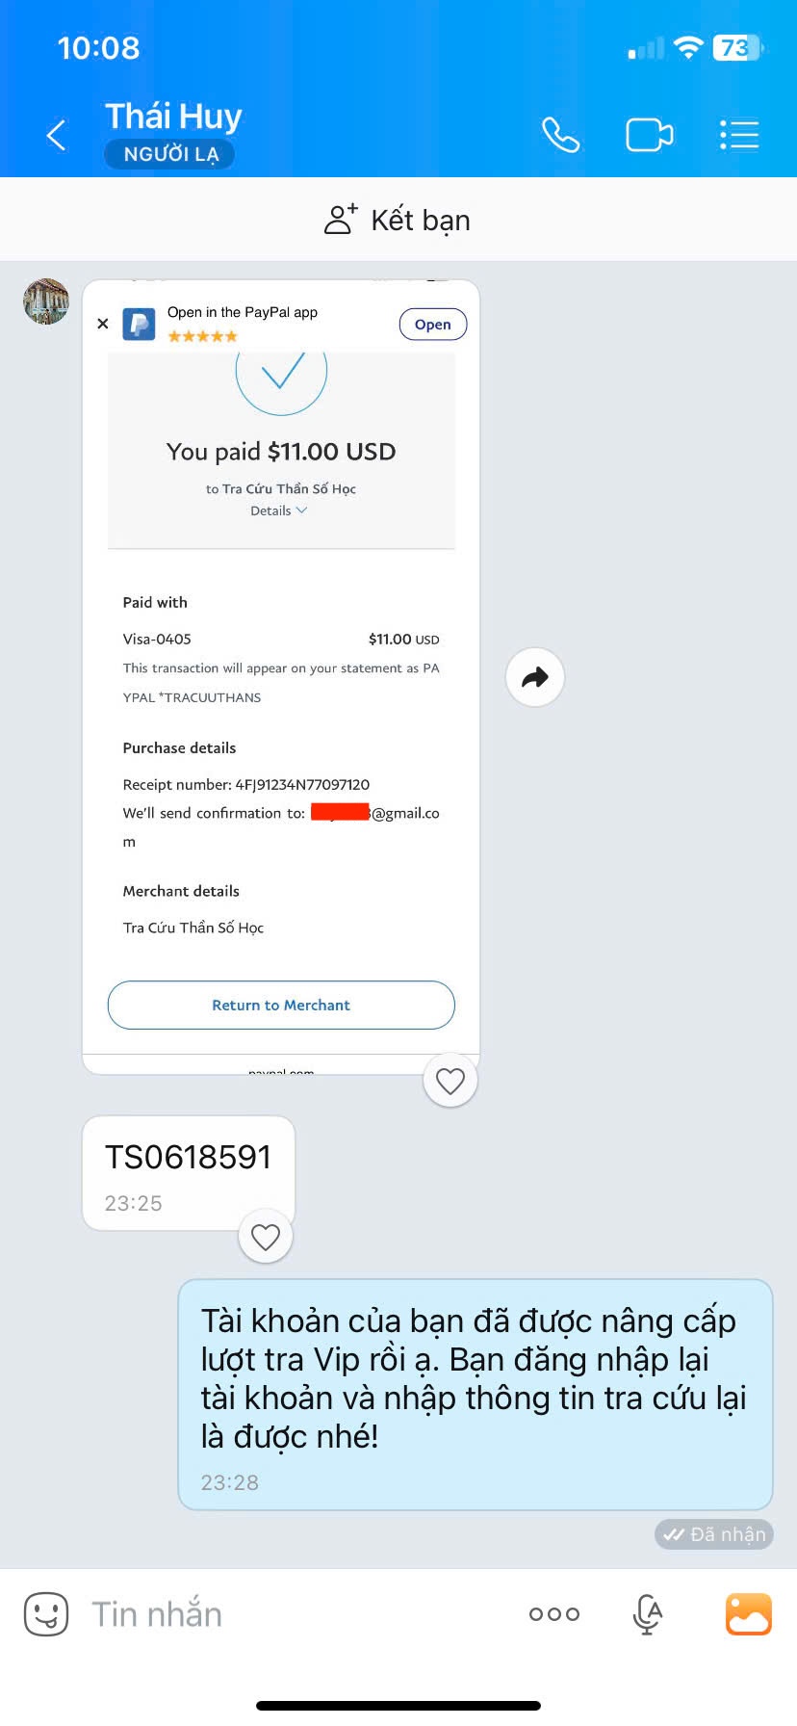Start a video call with Thái Huy
This screenshot has width=797, height=1726.
[649, 136]
